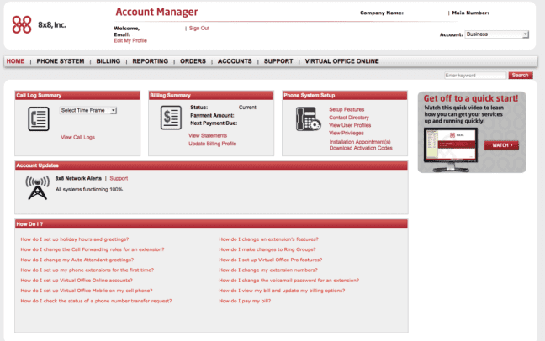Click the Enter keyword search field
The image size is (545, 341).
click(x=475, y=76)
